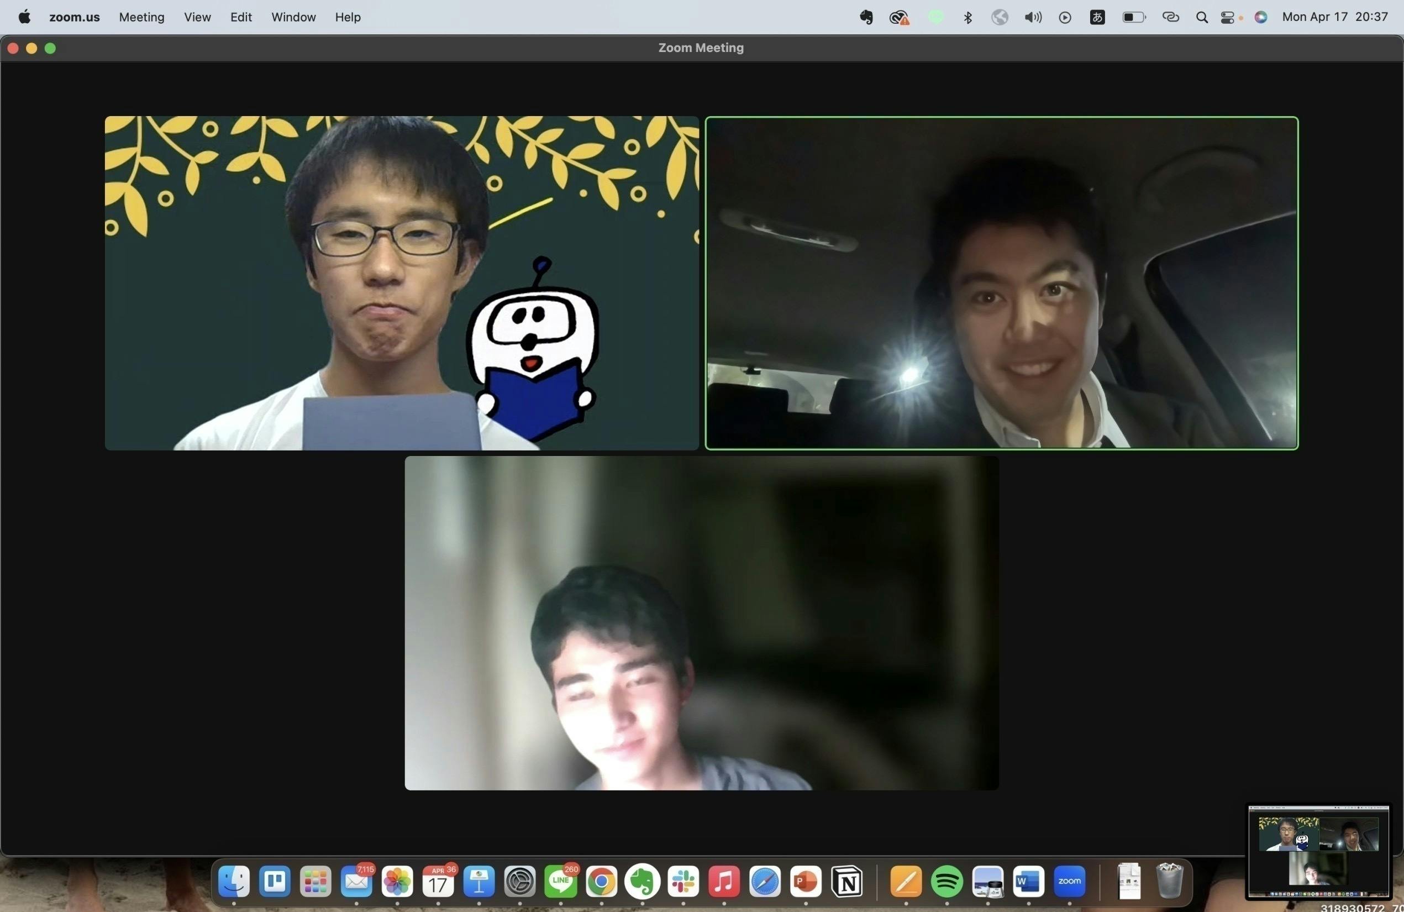Toggle the Bluetooth menu bar icon
The width and height of the screenshot is (1404, 912).
coord(967,17)
